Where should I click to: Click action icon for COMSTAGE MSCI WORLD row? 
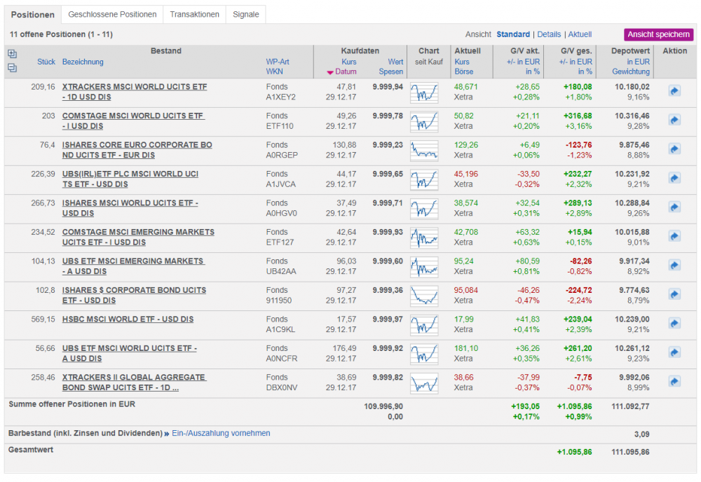click(674, 120)
